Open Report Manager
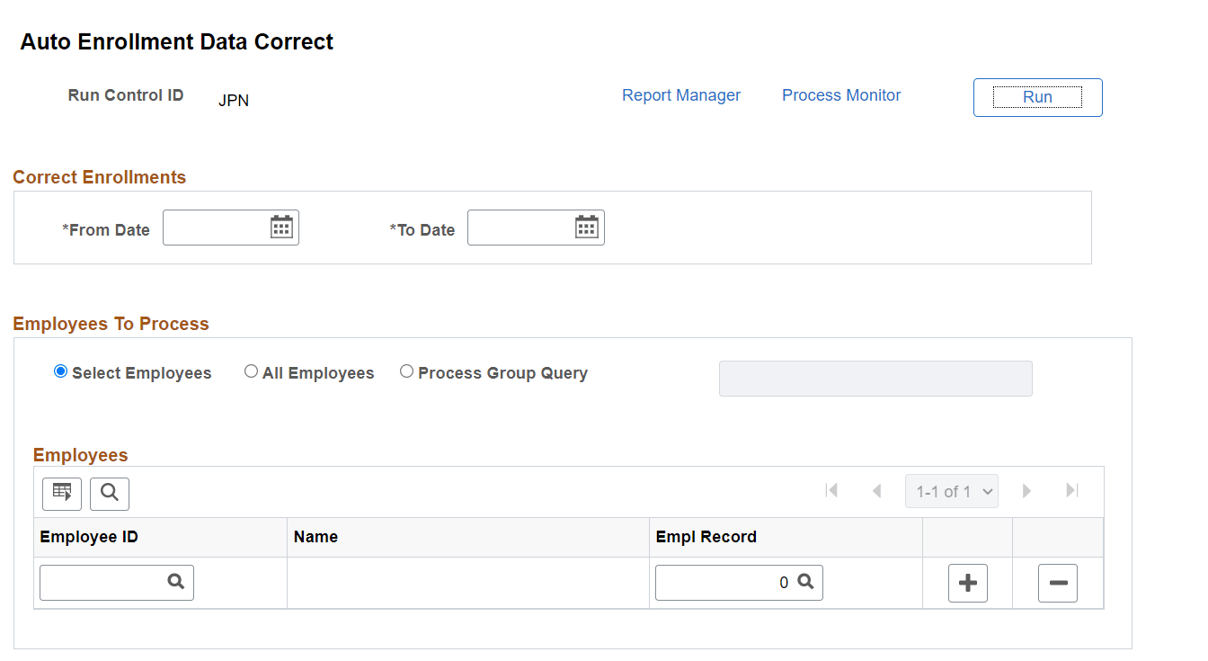 (680, 94)
